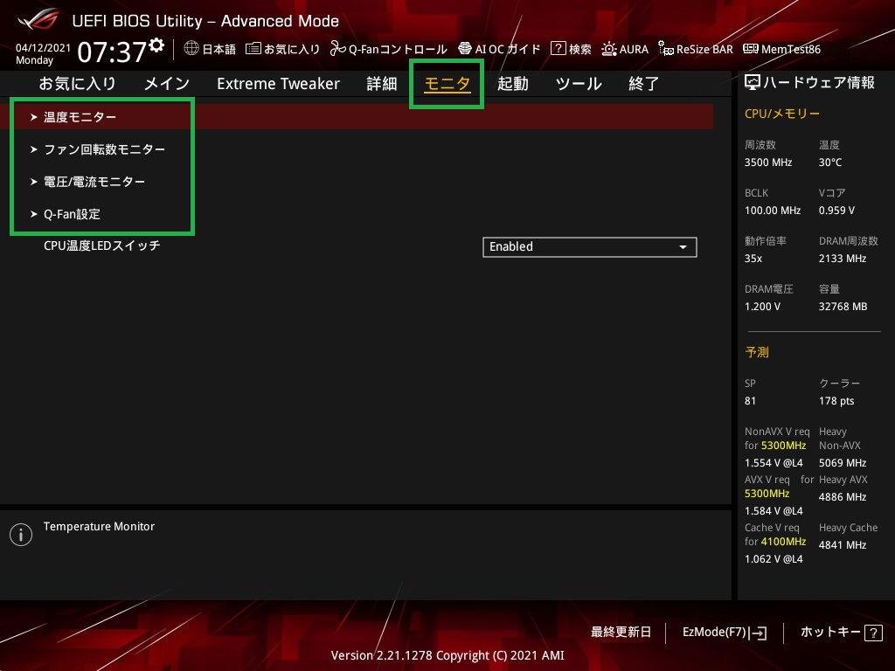Viewport: 895px width, 671px height.
Task: Click the Temperature Monitor help text
Action: point(99,527)
